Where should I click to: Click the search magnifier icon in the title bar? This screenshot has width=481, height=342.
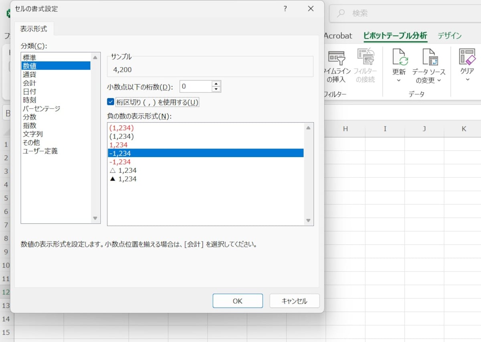pos(341,14)
